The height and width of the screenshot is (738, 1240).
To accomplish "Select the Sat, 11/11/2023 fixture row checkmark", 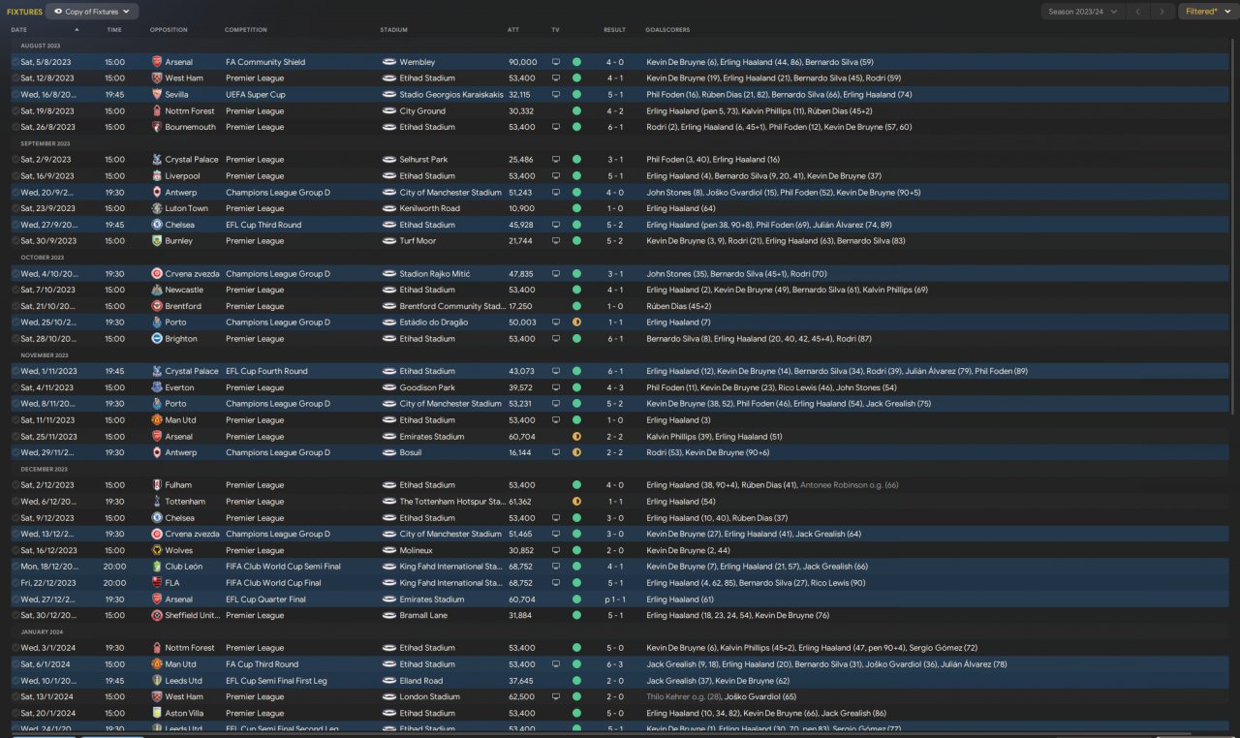I will [x=15, y=420].
